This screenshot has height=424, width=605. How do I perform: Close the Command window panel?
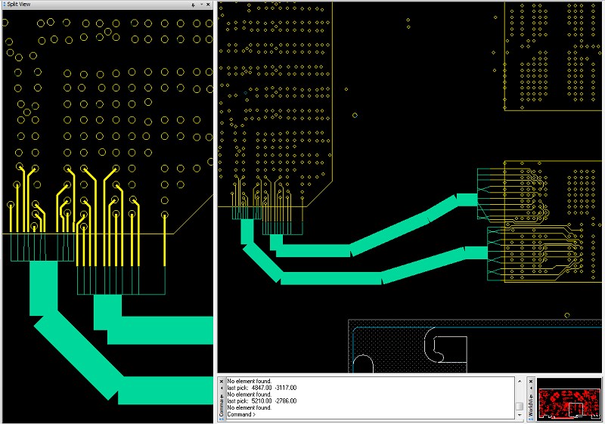(x=222, y=381)
